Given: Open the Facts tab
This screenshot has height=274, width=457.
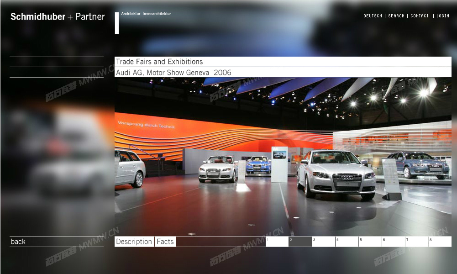Looking at the screenshot, I should pyautogui.click(x=165, y=242).
